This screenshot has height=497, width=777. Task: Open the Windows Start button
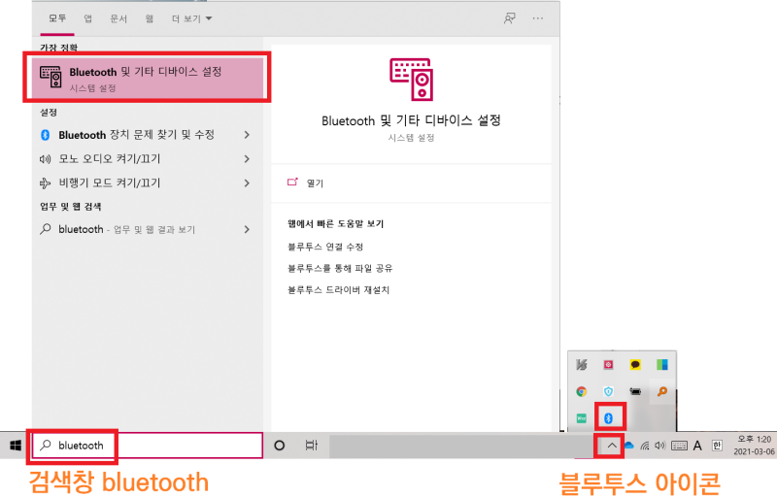16,446
